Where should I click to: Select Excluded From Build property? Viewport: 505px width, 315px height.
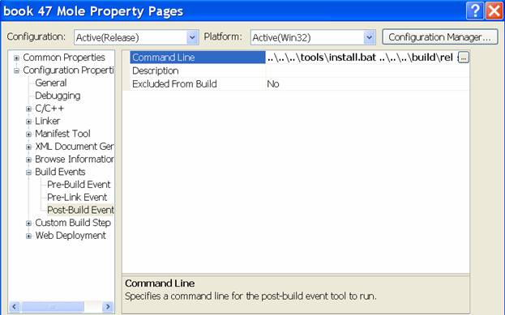[x=198, y=83]
